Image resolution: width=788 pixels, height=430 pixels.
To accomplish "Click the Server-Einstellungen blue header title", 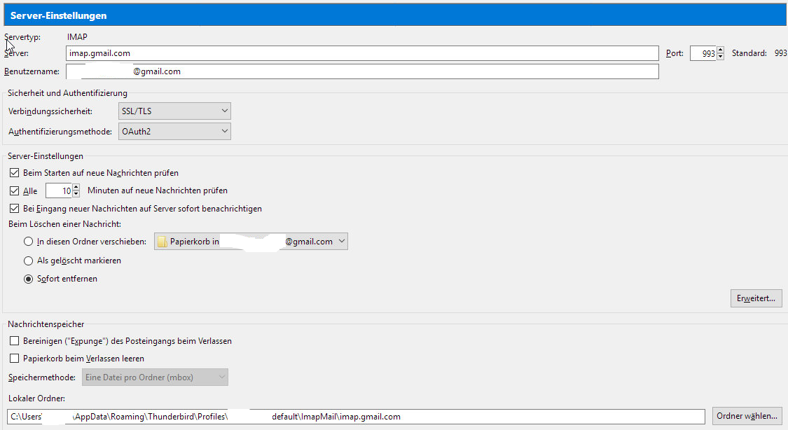I will point(58,15).
